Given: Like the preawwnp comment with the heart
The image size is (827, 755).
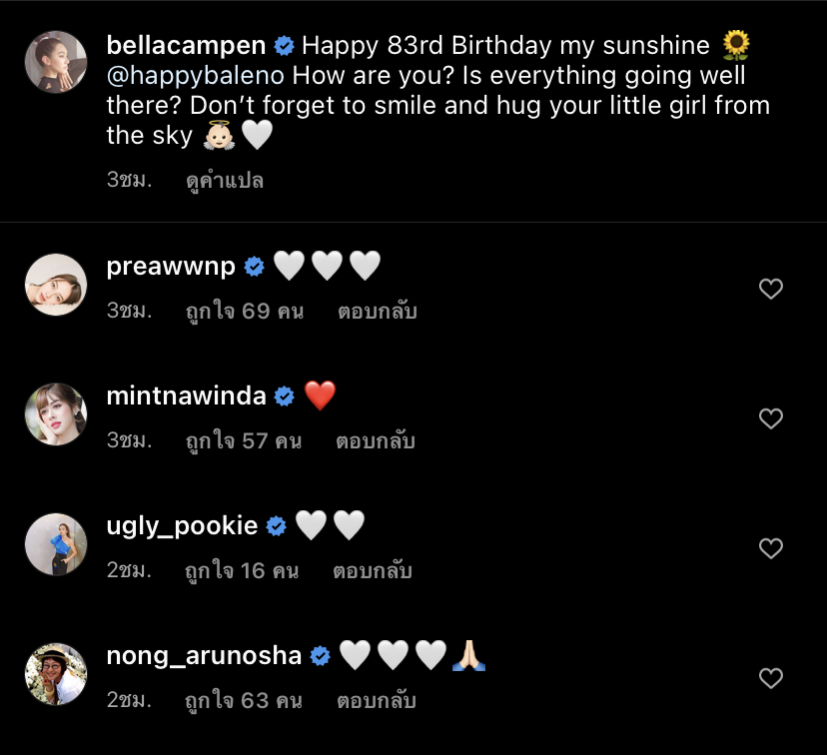Looking at the screenshot, I should point(770,289).
